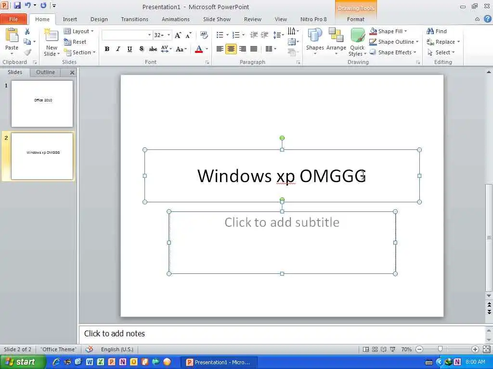Click the New Slide icon

[x=52, y=35]
